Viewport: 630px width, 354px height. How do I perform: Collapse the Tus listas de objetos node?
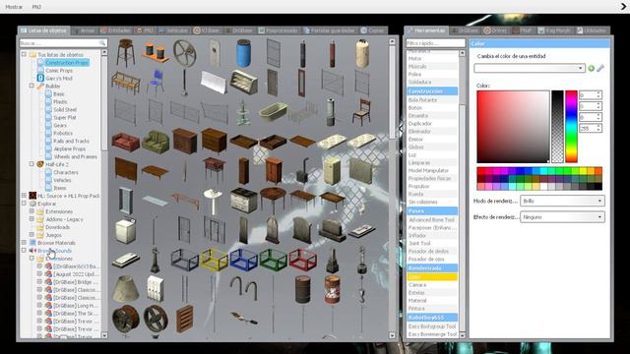(x=24, y=54)
